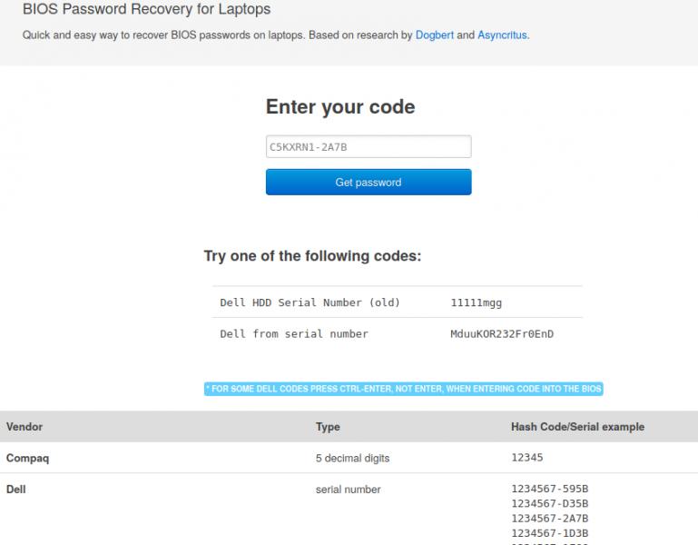Select the BIOS Password Recovery for Laptops title
698x545 pixels.
(x=146, y=9)
